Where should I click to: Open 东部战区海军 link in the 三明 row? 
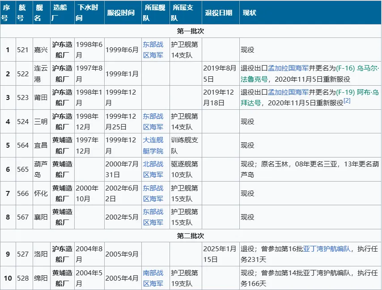[x=153, y=121]
